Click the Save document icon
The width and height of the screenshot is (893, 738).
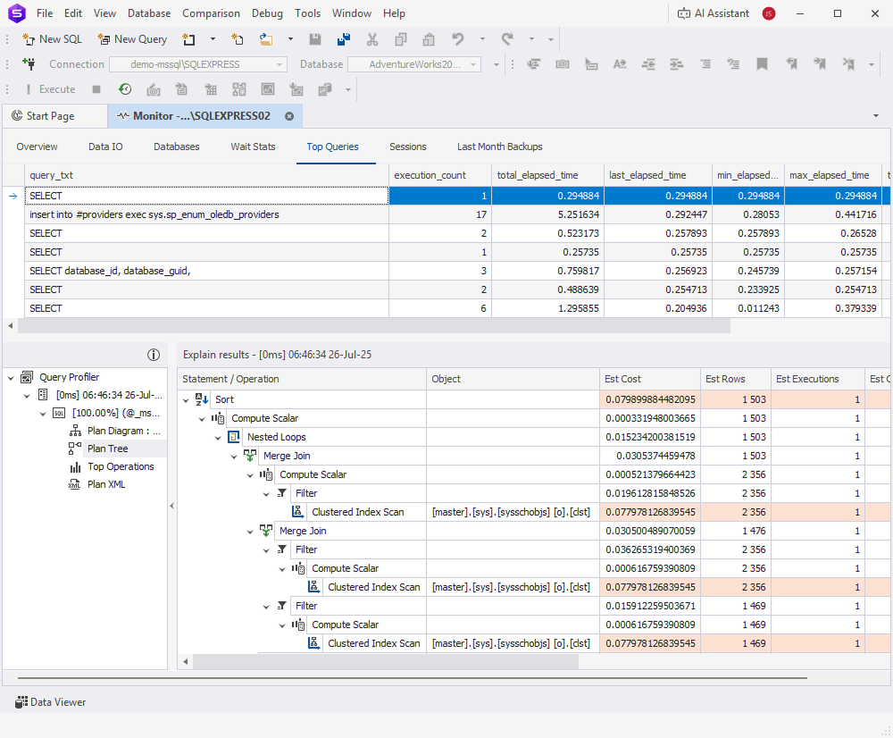click(x=314, y=38)
